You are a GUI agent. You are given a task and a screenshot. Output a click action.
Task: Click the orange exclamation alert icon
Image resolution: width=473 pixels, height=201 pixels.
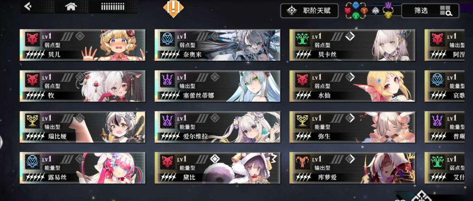click(x=173, y=7)
